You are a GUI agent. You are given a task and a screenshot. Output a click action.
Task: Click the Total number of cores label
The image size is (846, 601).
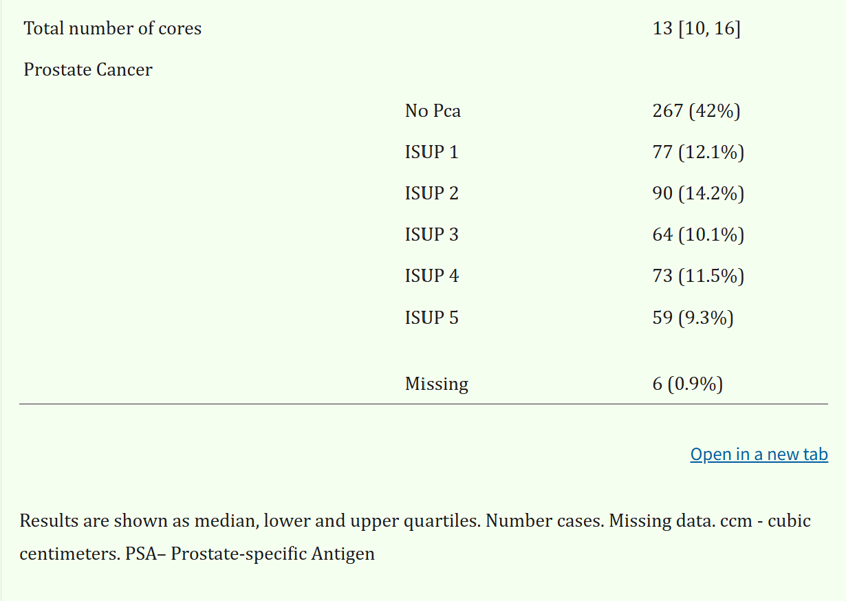point(113,29)
